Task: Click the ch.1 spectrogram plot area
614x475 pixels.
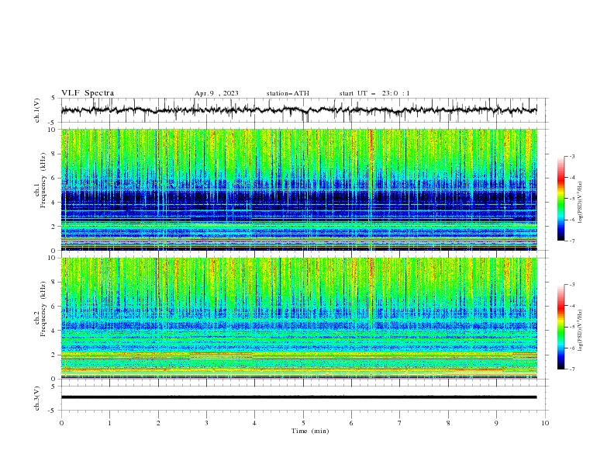Action: tap(299, 189)
